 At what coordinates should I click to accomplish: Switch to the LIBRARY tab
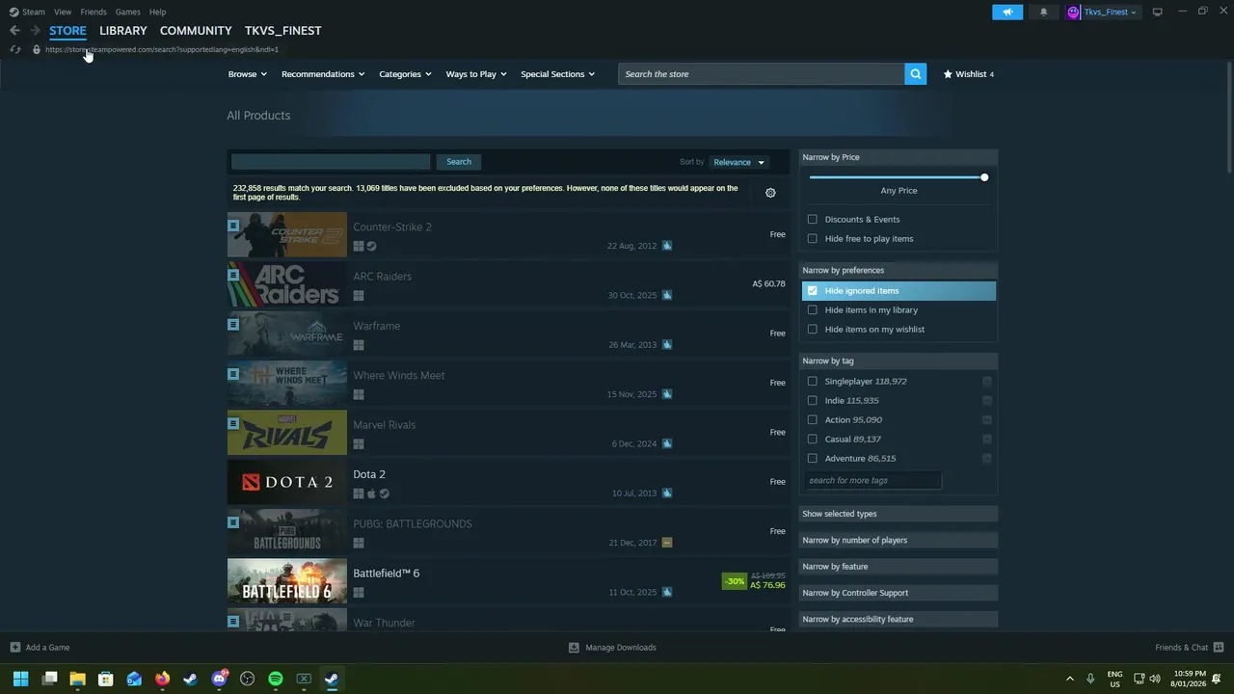point(123,31)
